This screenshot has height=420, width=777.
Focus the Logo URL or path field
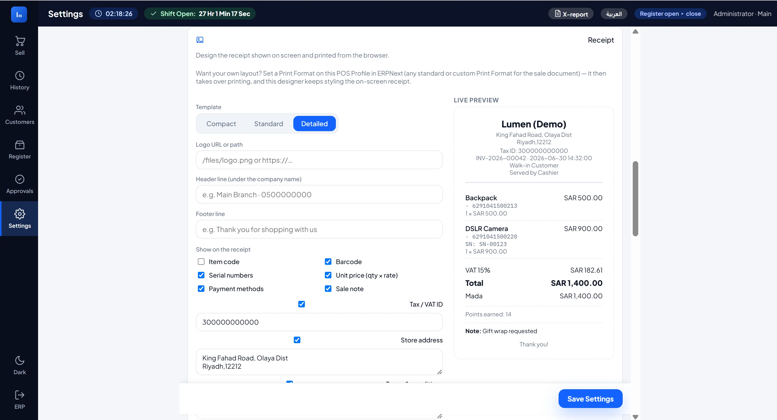[319, 160]
